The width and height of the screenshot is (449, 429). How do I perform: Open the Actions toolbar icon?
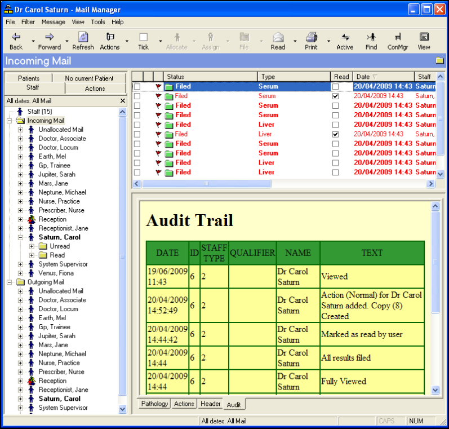click(x=110, y=38)
